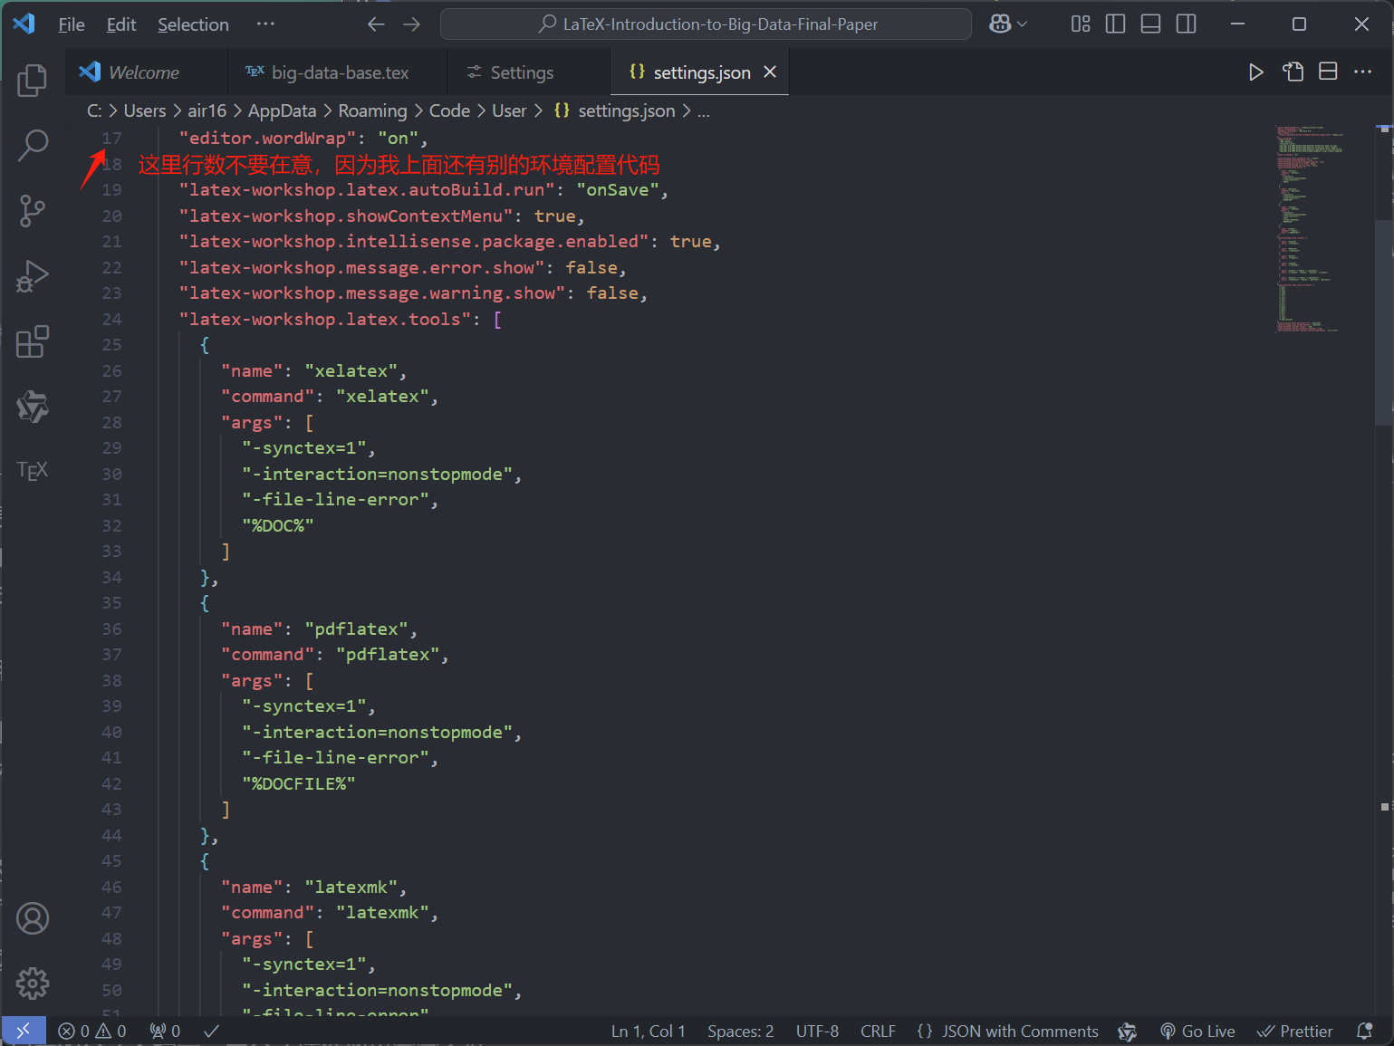Toggle the bottom panel layout button

point(1150,24)
